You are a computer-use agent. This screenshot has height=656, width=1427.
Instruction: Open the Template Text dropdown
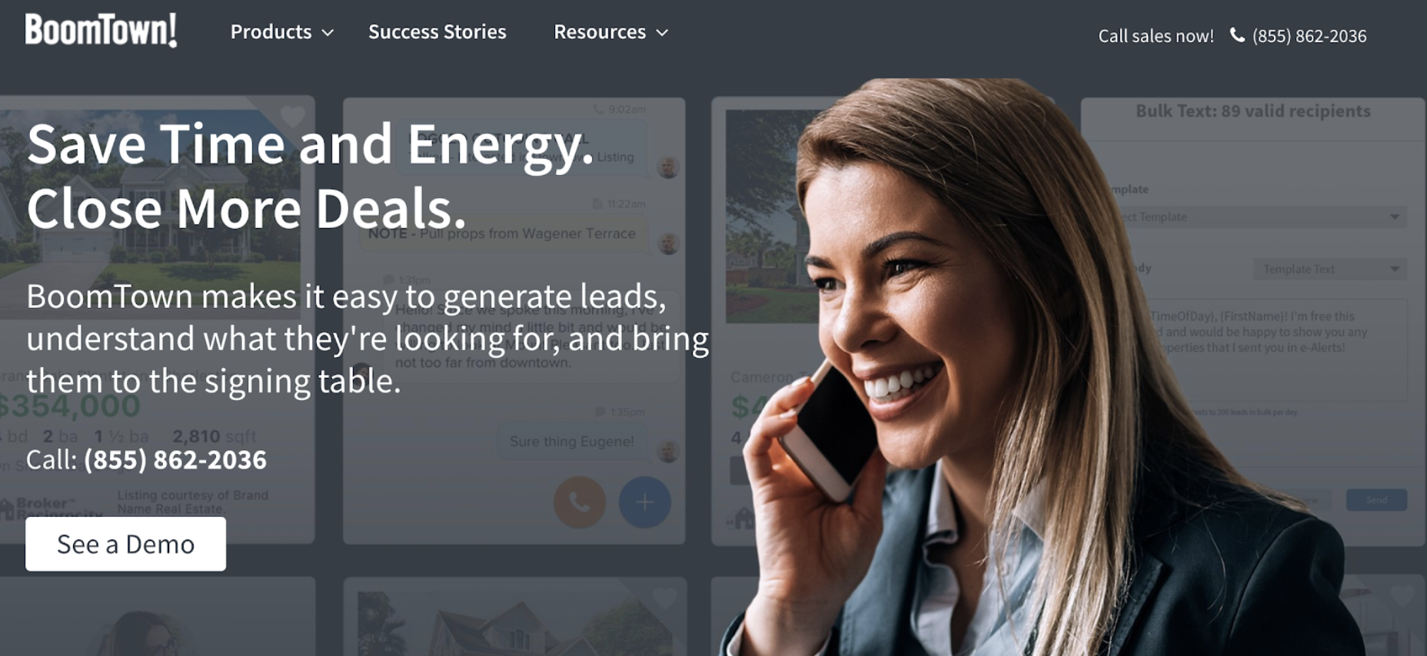(1331, 269)
